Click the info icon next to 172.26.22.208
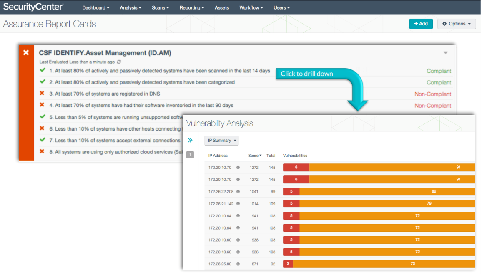This screenshot has width=482, height=274. [238, 192]
